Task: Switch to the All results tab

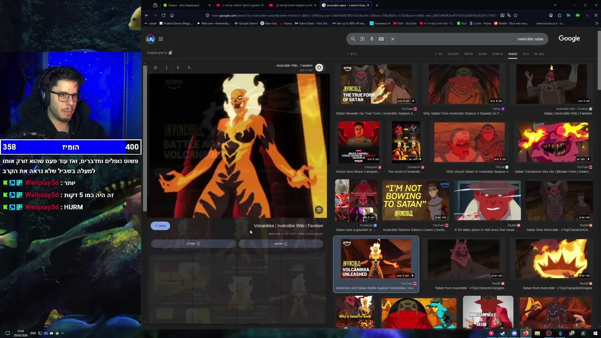Action: point(525,54)
